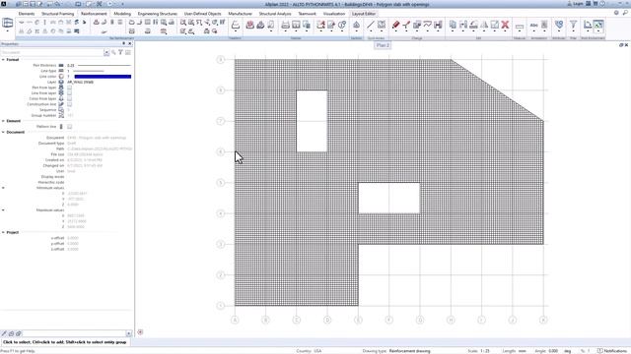Collapse the Document section
631x354 pixels.
click(x=3, y=132)
